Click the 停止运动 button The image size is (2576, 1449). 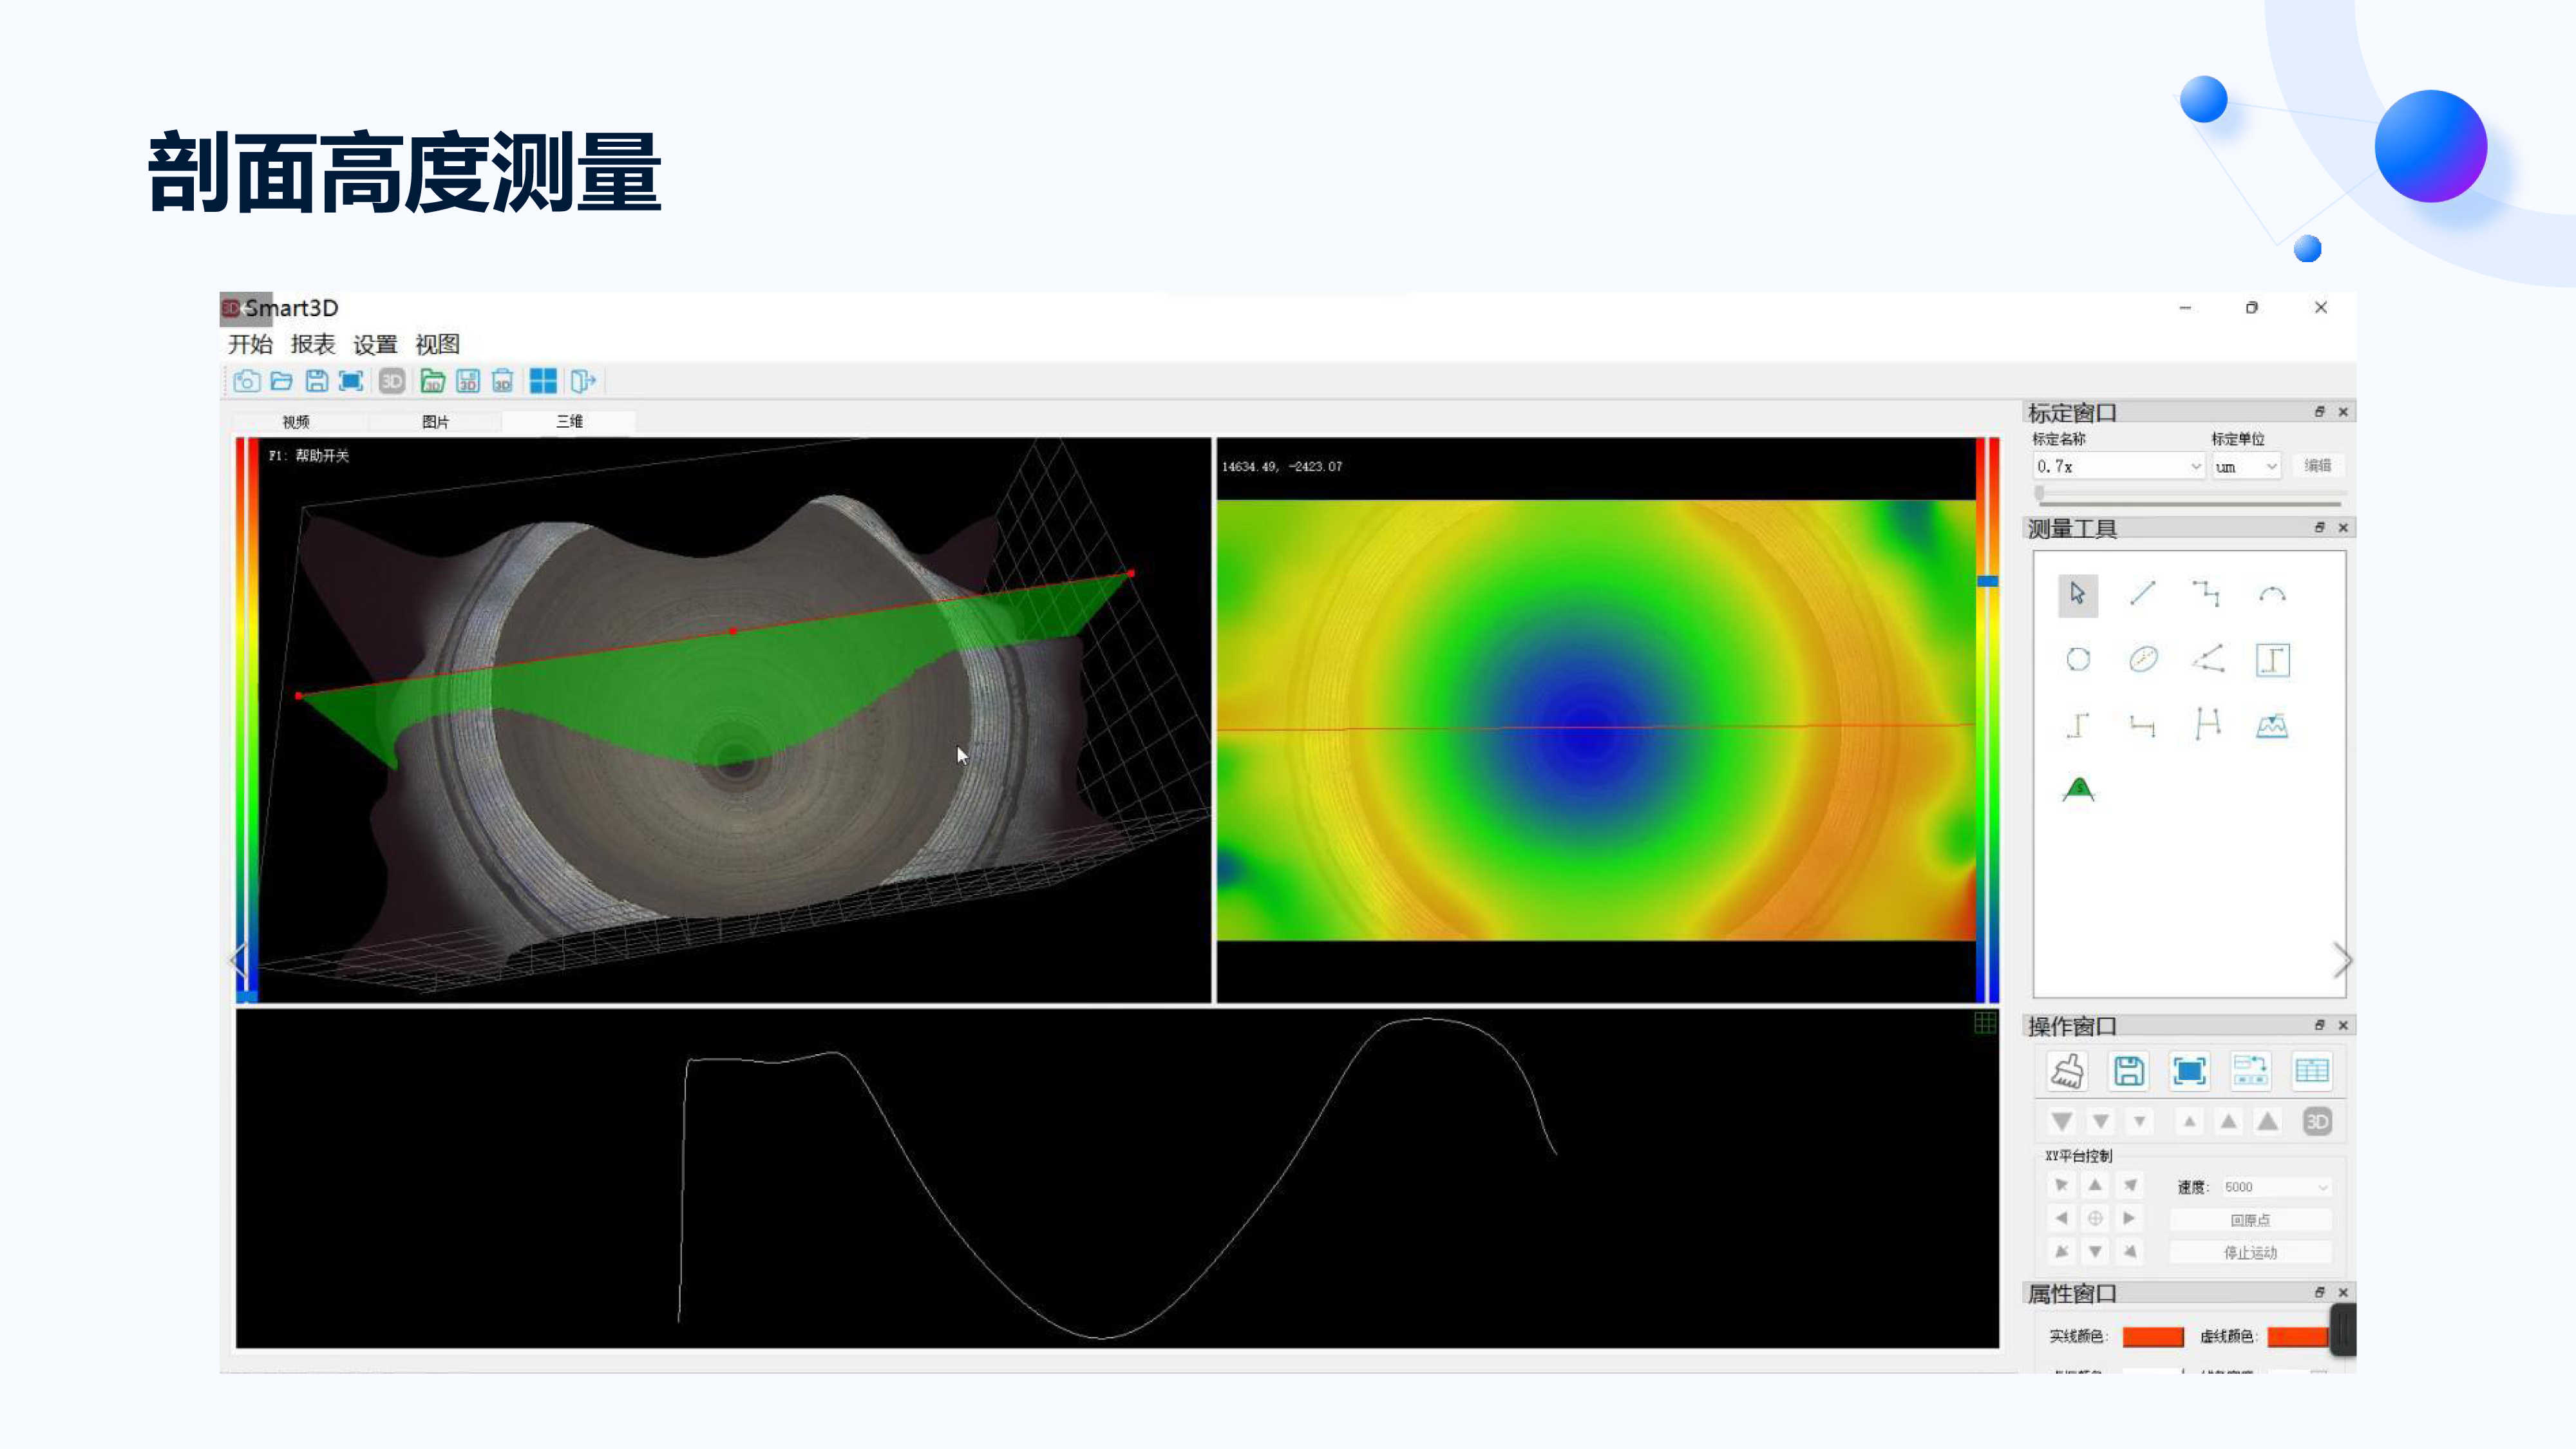(2250, 1252)
